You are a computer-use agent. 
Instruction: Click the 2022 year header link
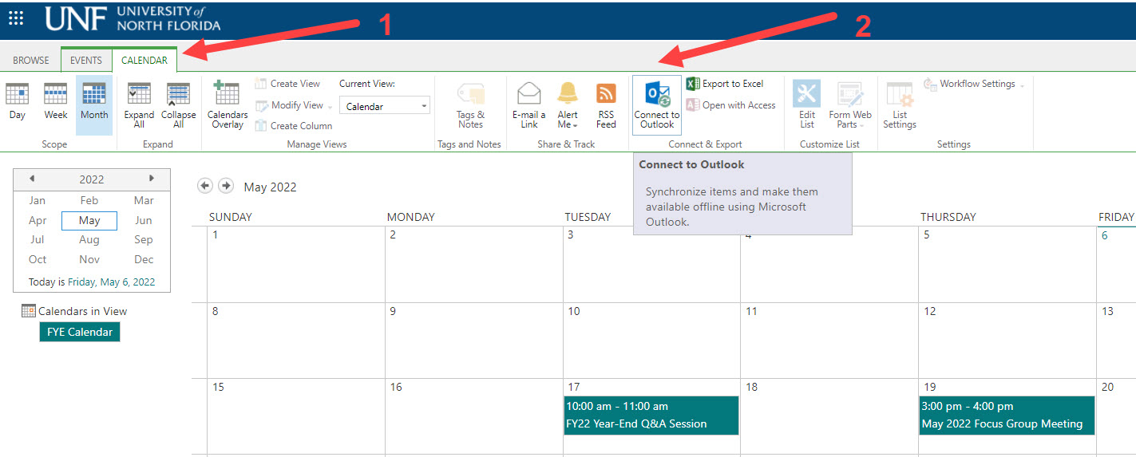tap(92, 179)
